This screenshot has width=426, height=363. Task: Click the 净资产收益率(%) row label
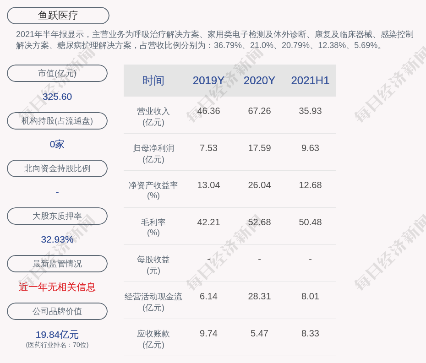coord(153,190)
